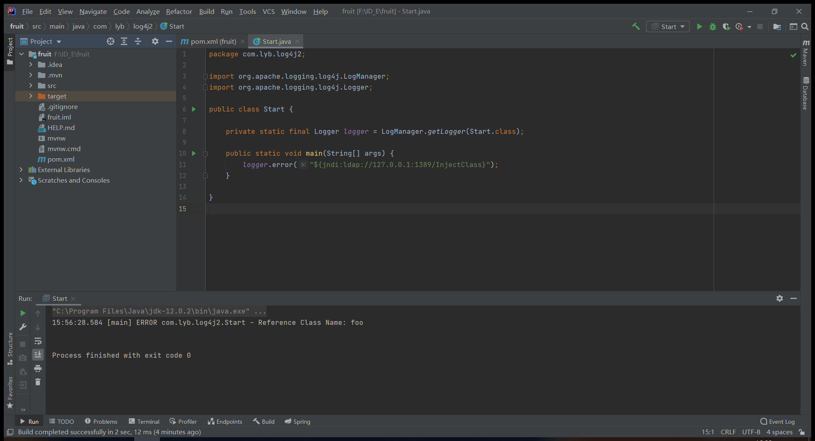Click the Search Everywhere magnifier icon

[805, 27]
